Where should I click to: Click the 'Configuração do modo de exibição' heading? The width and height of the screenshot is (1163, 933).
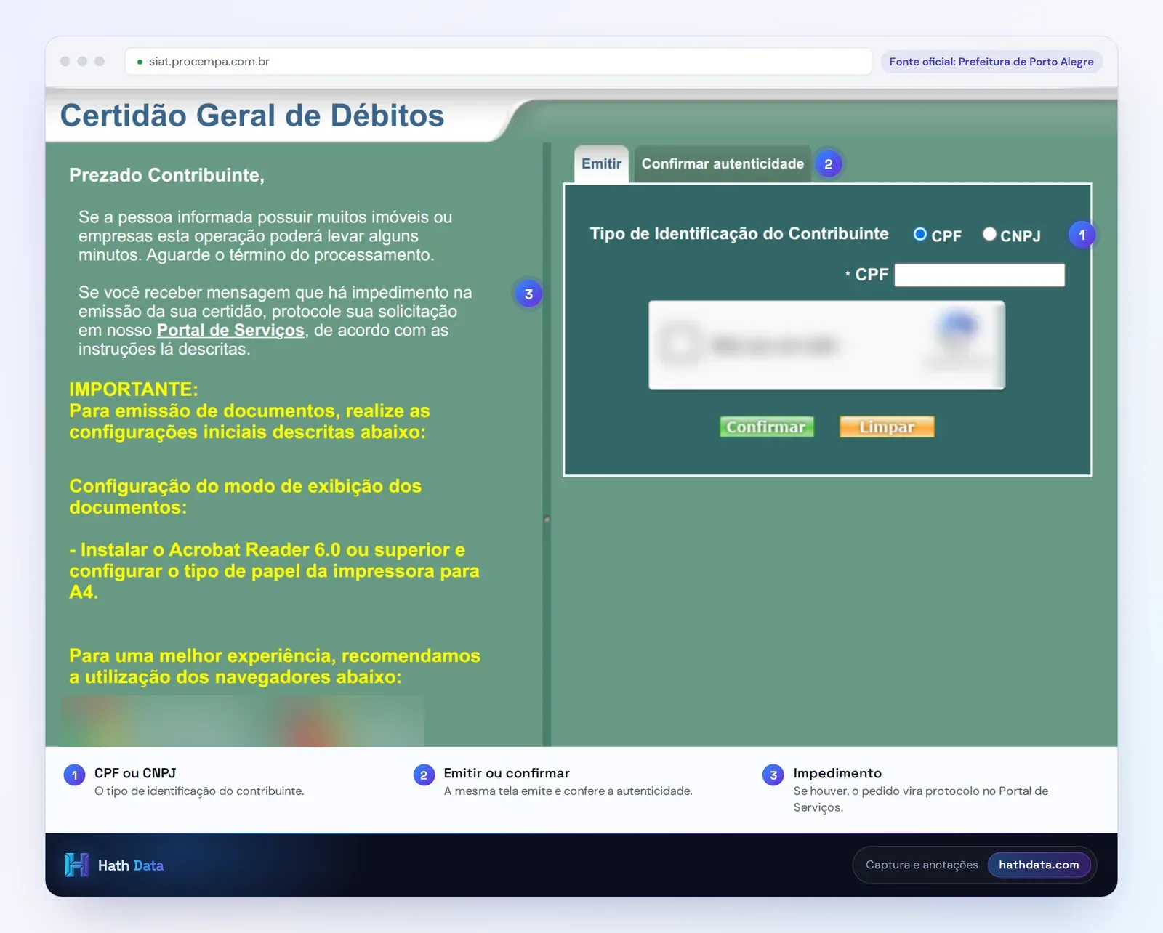[246, 496]
